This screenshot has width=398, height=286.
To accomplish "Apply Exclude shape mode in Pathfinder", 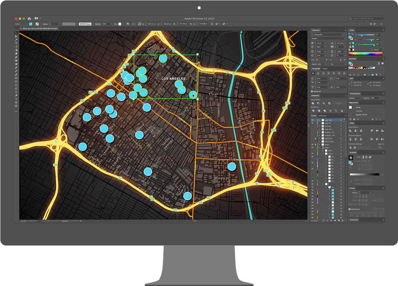I will coord(329,104).
